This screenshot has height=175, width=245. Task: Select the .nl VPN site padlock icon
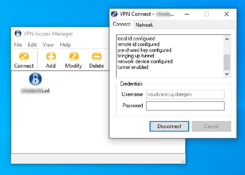click(x=35, y=79)
